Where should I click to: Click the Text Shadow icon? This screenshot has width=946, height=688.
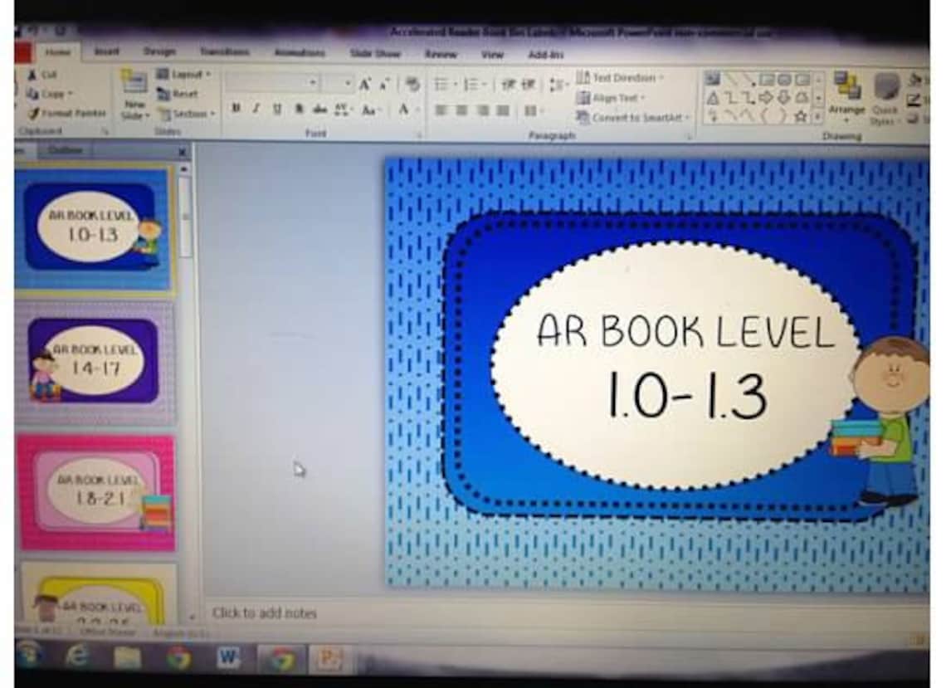[x=298, y=107]
